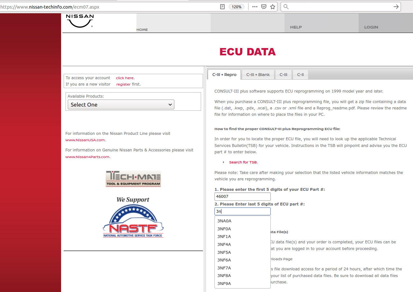The image size is (413, 292).
Task: Choose 3NA0A from the suggestion list
Action: pyautogui.click(x=242, y=221)
